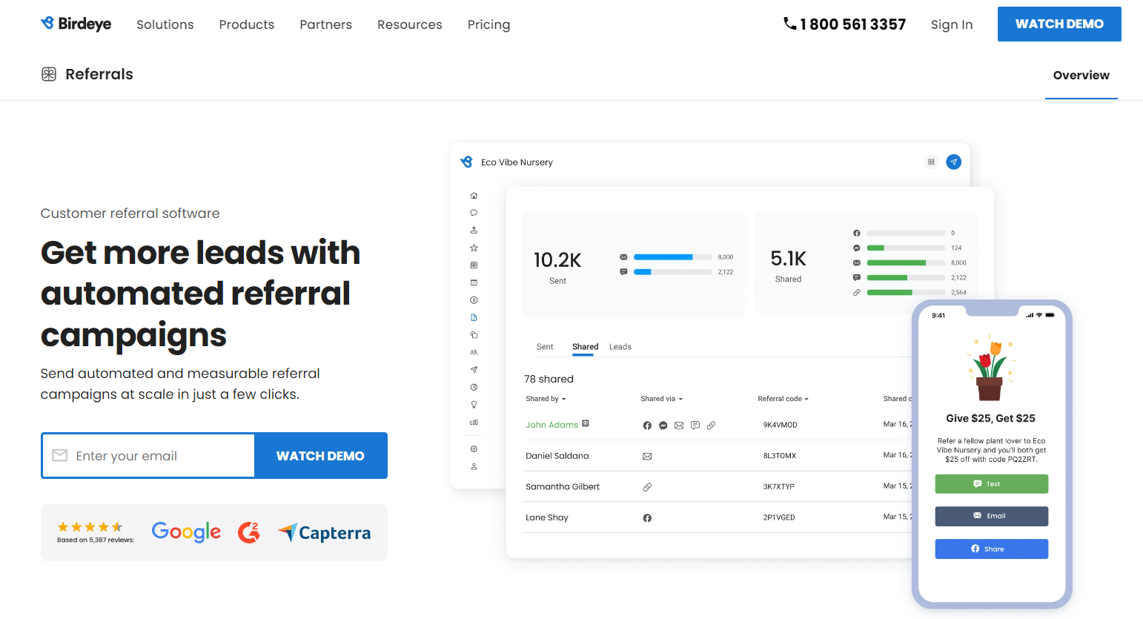
Task: Select the Facebook icon next to Lane Shay
Action: pyautogui.click(x=647, y=517)
